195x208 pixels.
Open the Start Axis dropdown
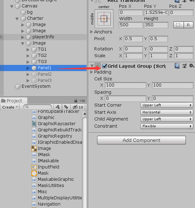(x=167, y=112)
